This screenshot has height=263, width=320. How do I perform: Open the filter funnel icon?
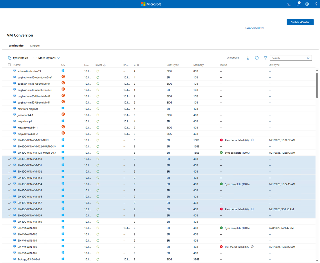265,58
